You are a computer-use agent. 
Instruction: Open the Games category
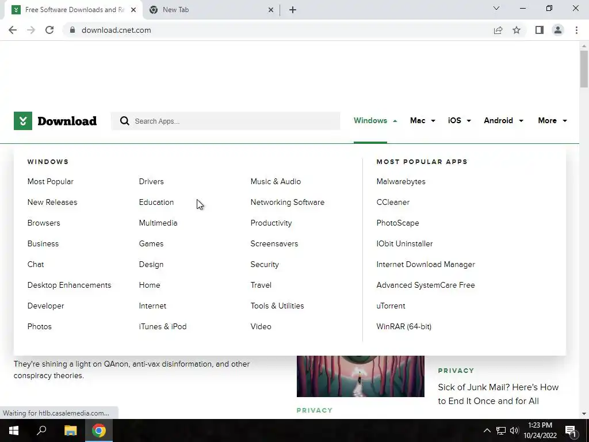click(x=151, y=243)
